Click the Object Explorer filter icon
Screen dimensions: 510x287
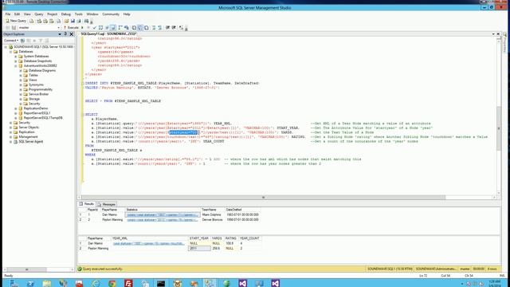point(41,41)
